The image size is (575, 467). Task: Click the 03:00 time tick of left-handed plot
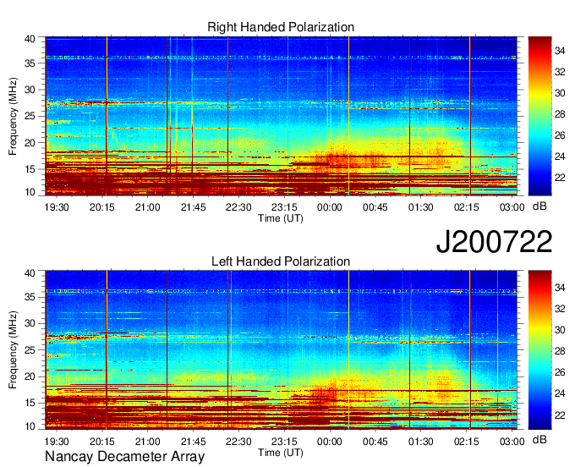point(512,441)
